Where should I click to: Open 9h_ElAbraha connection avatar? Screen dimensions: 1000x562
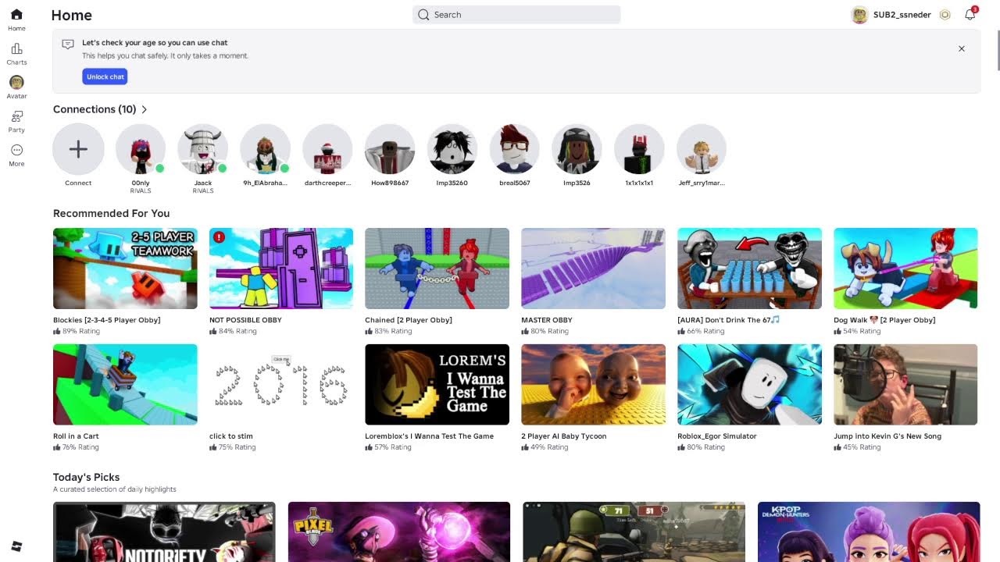pos(266,149)
